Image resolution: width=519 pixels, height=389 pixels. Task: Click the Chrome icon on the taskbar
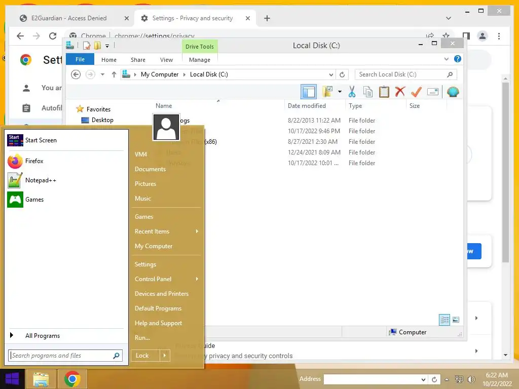pyautogui.click(x=72, y=379)
